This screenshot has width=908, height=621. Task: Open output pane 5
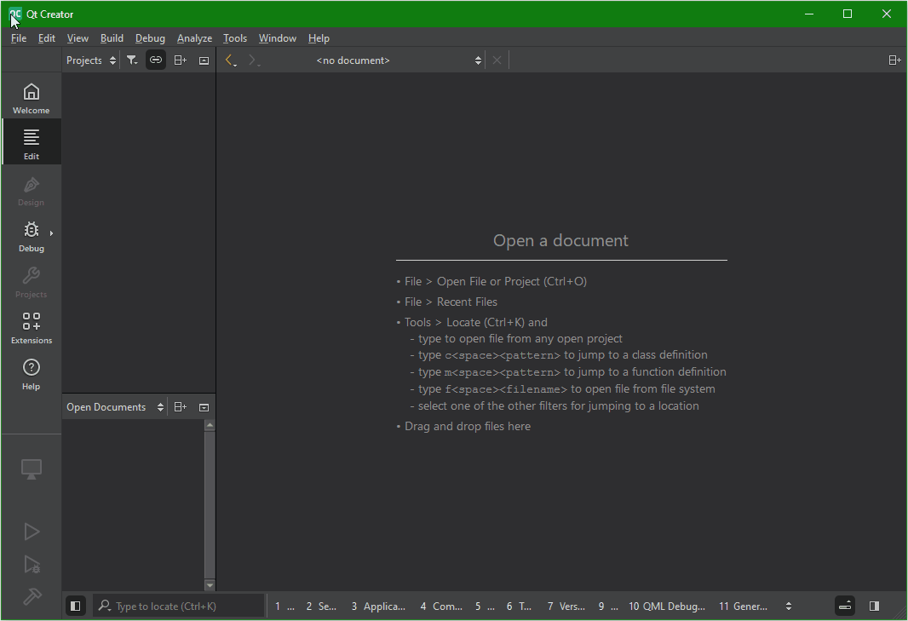tap(485, 606)
